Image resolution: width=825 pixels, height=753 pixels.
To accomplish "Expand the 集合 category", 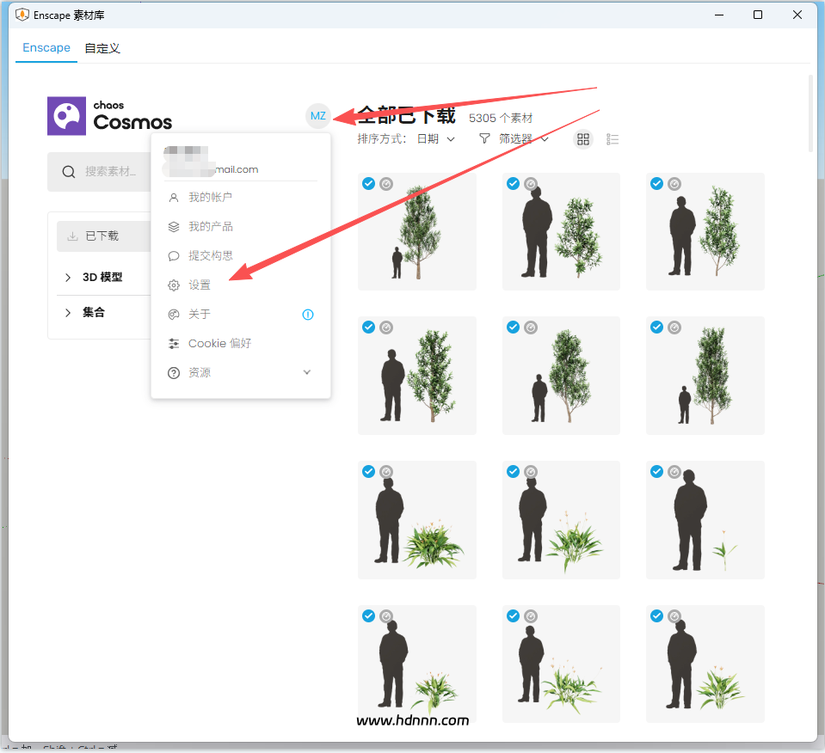I will coord(68,313).
